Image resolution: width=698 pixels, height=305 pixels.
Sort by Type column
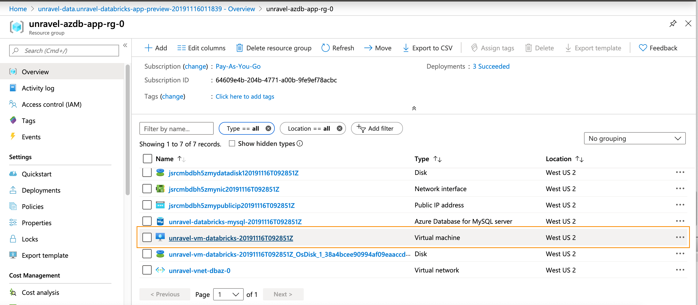click(428, 159)
